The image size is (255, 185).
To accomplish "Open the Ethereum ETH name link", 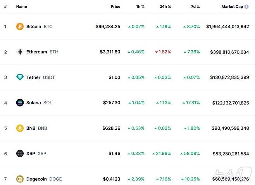I will coord(42,52).
